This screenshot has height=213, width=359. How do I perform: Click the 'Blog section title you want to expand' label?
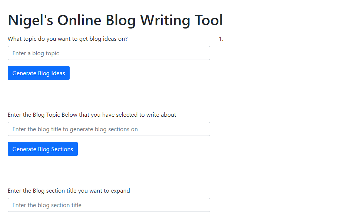(69, 191)
